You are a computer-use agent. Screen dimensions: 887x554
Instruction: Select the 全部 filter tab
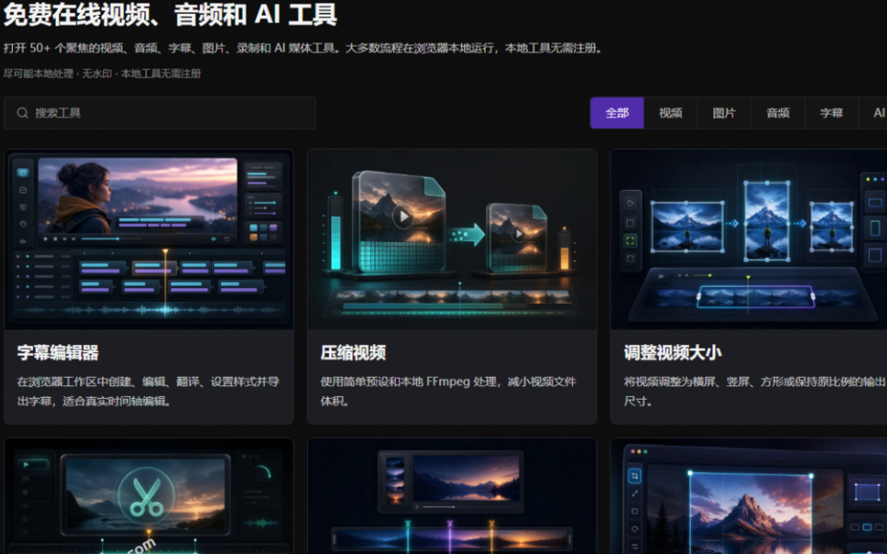pos(617,113)
